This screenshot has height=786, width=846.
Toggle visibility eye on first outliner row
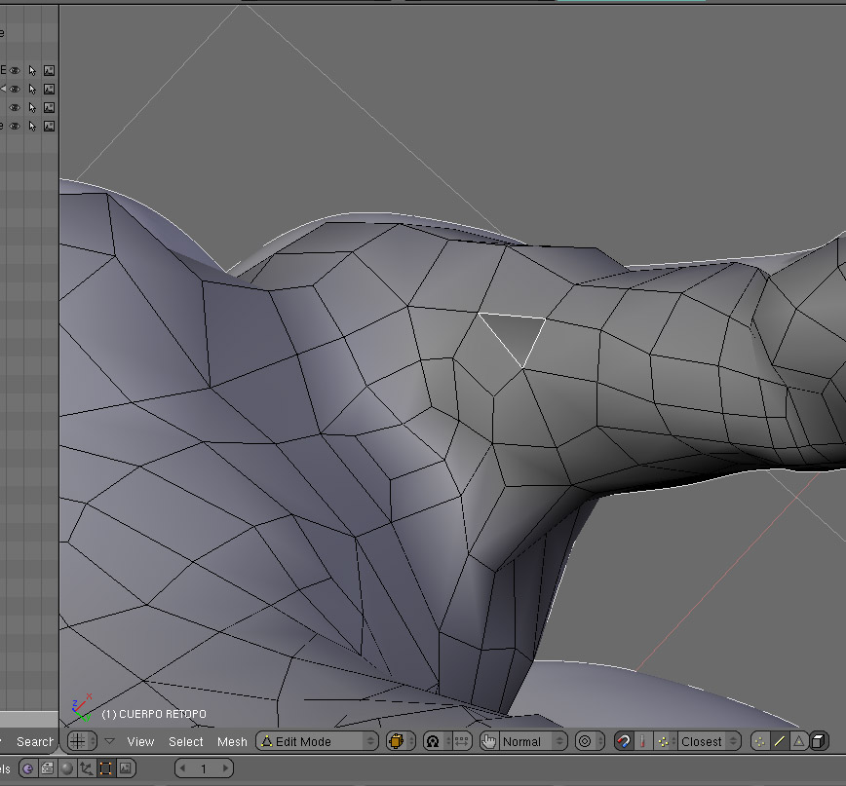[16, 71]
